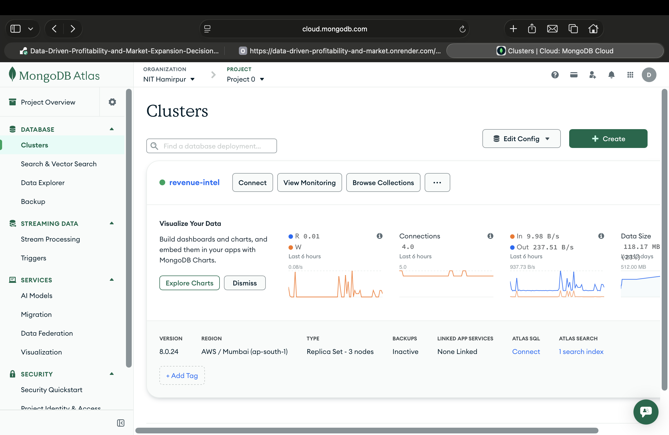The width and height of the screenshot is (669, 435).
Task: Click the invite user icon
Action: coord(592,75)
